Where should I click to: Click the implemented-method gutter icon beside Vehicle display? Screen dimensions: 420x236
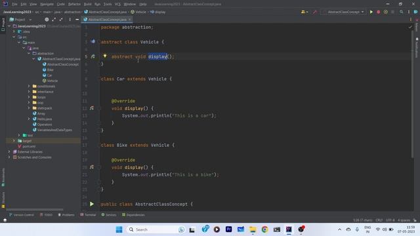tap(93, 56)
